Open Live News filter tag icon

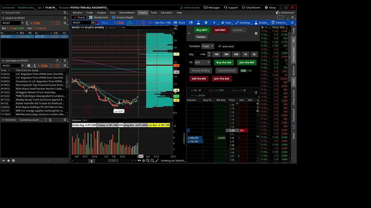[x=57, y=61]
